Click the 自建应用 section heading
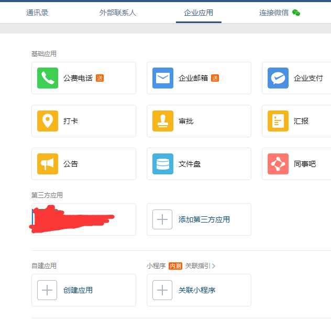This screenshot has height=321, width=331. click(44, 265)
